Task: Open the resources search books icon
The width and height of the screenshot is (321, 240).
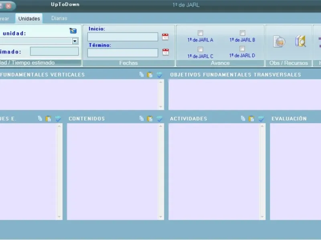Action: [x=301, y=41]
